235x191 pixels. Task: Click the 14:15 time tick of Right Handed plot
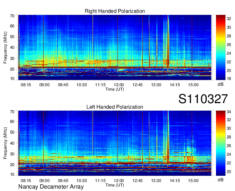point(175,85)
